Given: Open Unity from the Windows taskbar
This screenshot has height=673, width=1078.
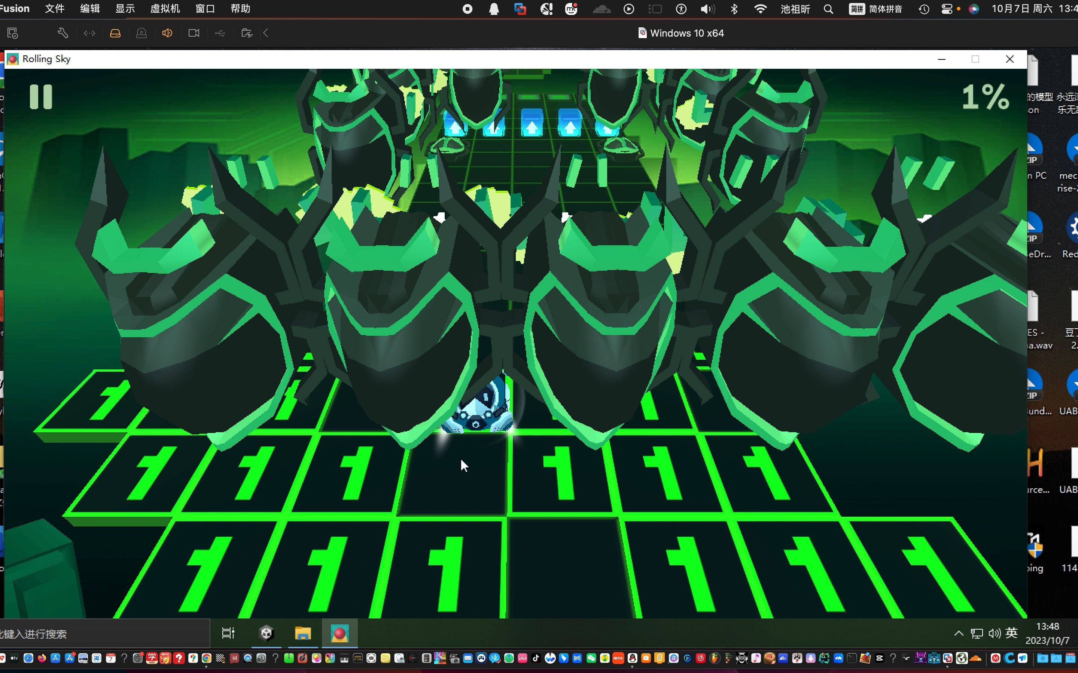Looking at the screenshot, I should 266,633.
